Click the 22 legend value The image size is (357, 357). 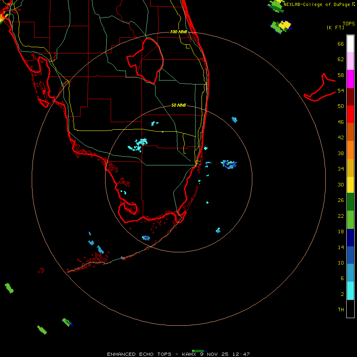341,216
